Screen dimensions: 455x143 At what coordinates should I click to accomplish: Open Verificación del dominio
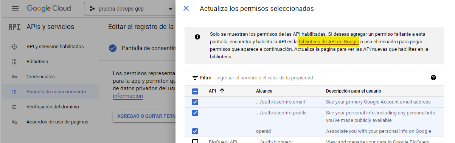click(53, 107)
